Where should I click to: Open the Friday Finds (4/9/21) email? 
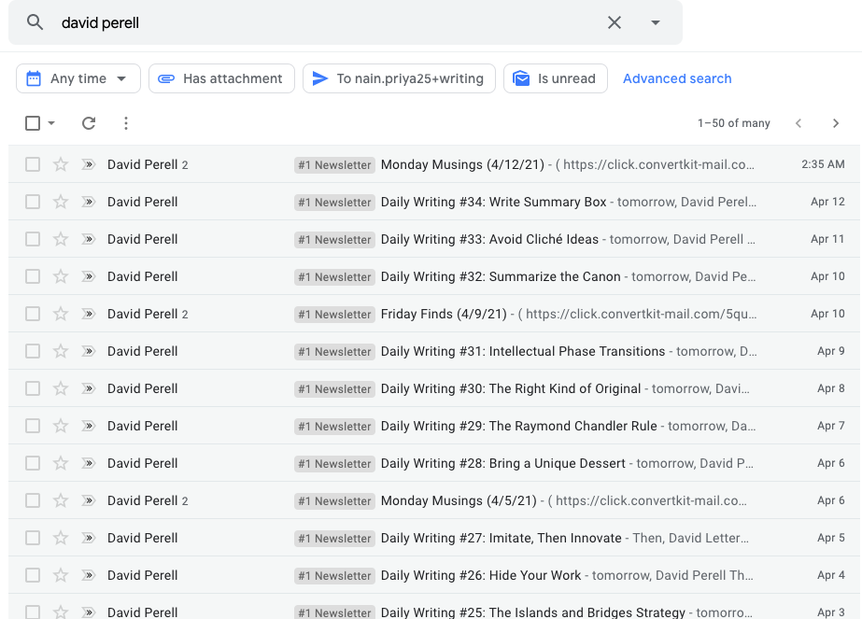[x=434, y=314]
